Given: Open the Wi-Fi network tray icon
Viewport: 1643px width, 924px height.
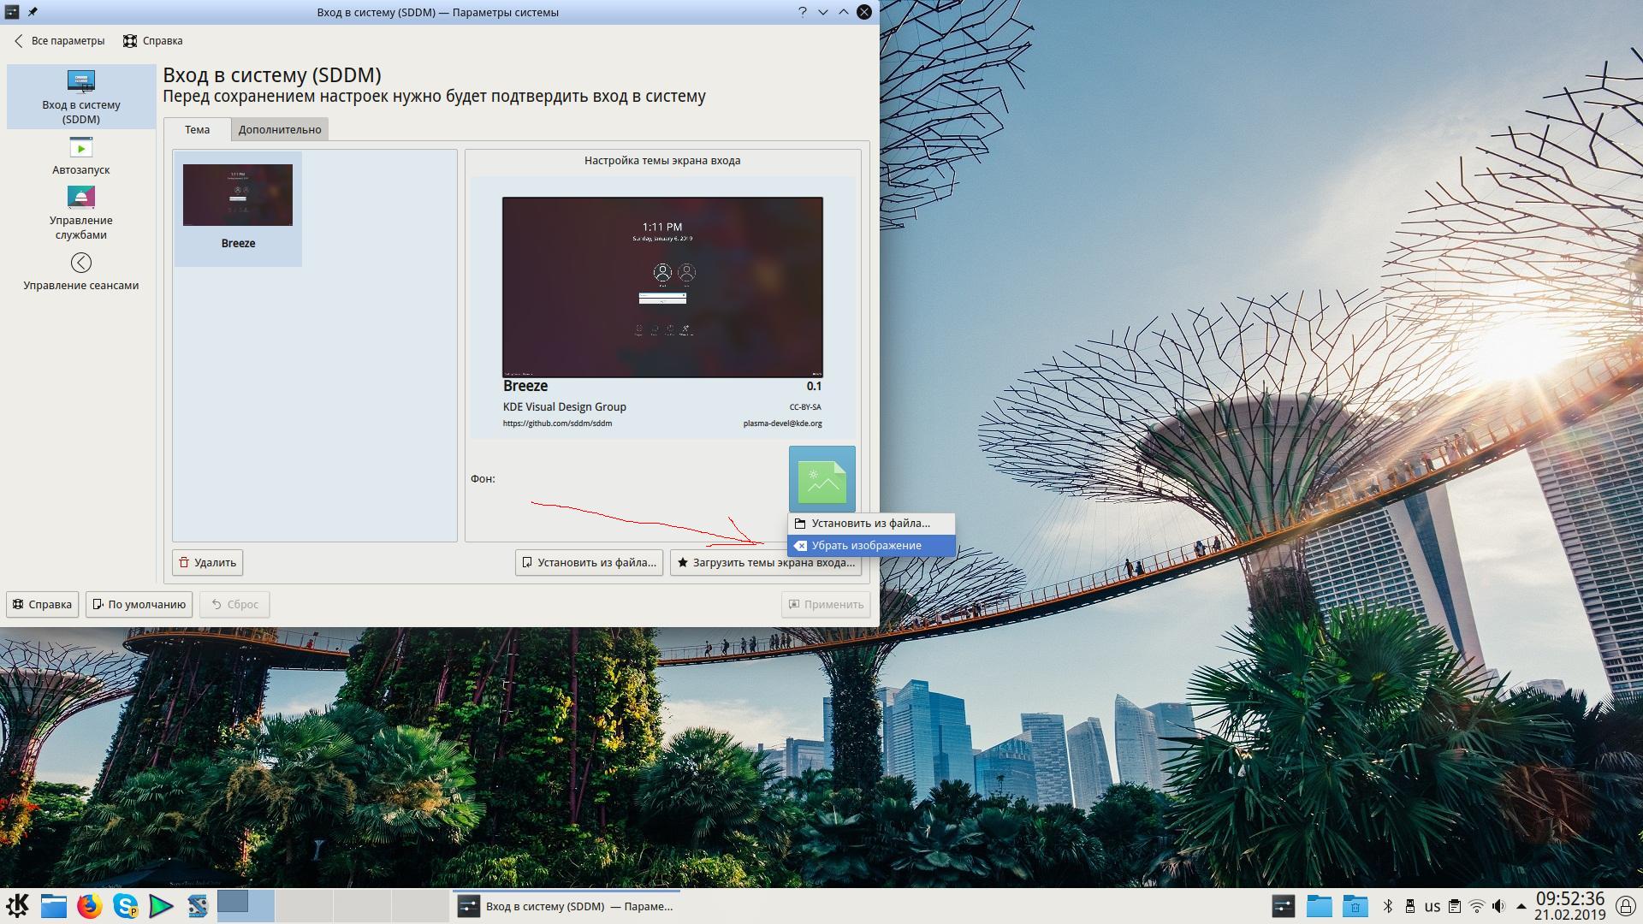Looking at the screenshot, I should tap(1476, 906).
